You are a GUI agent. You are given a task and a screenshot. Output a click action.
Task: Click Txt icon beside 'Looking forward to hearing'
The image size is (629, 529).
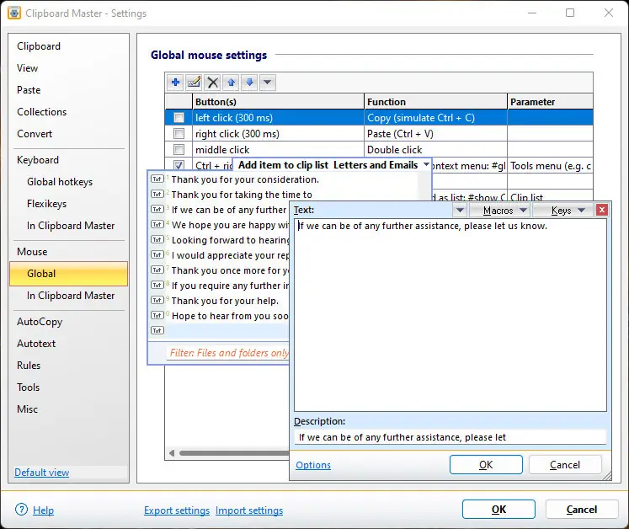point(157,239)
